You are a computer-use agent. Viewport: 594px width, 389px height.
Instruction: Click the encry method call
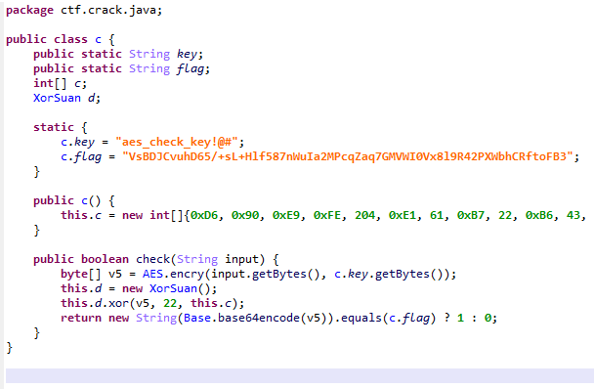(x=187, y=275)
